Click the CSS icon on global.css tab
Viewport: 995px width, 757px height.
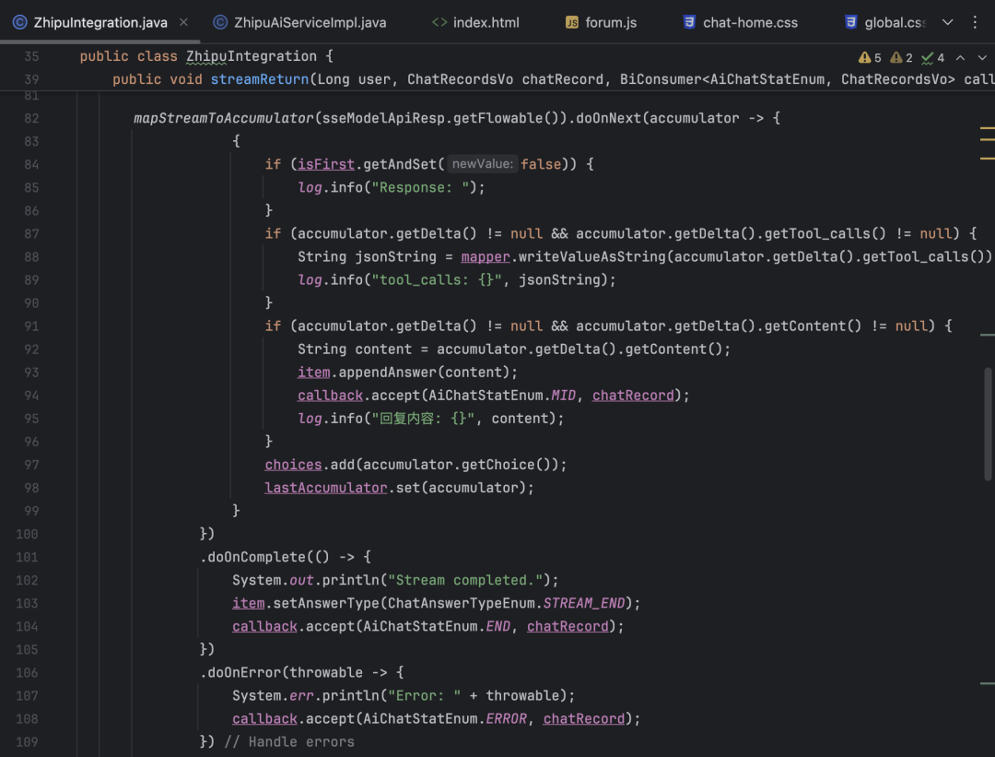point(850,22)
